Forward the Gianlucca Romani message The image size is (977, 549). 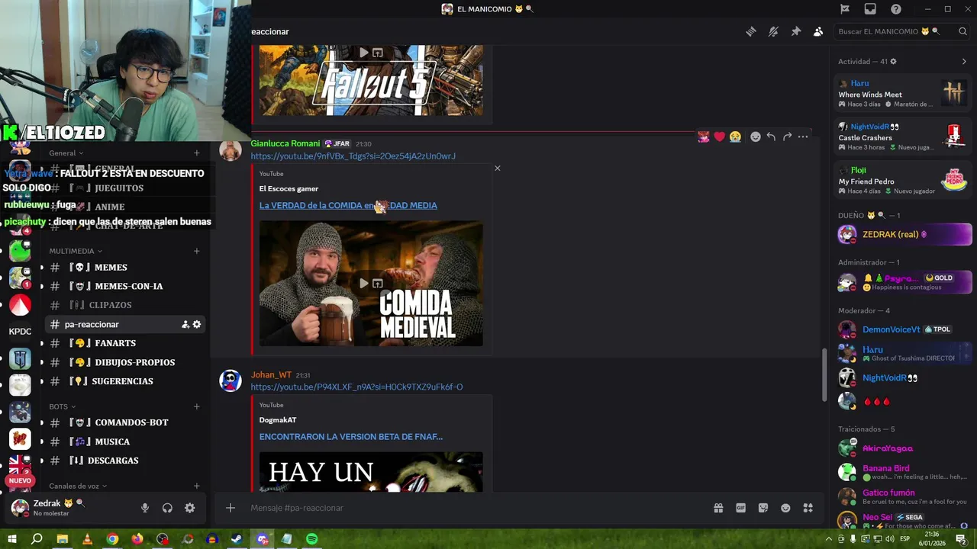point(787,136)
